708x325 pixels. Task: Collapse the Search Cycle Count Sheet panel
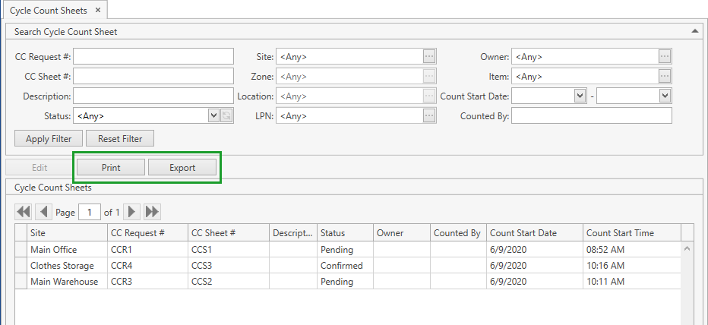(694, 31)
